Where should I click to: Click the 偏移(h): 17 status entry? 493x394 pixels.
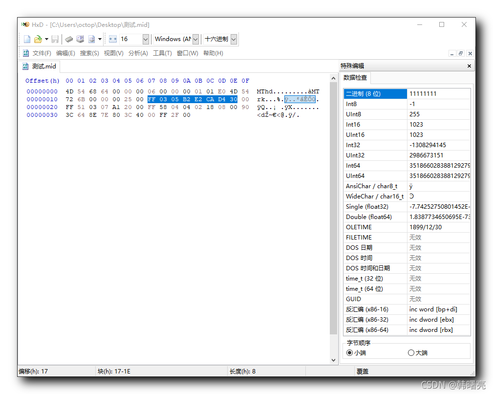(x=33, y=372)
